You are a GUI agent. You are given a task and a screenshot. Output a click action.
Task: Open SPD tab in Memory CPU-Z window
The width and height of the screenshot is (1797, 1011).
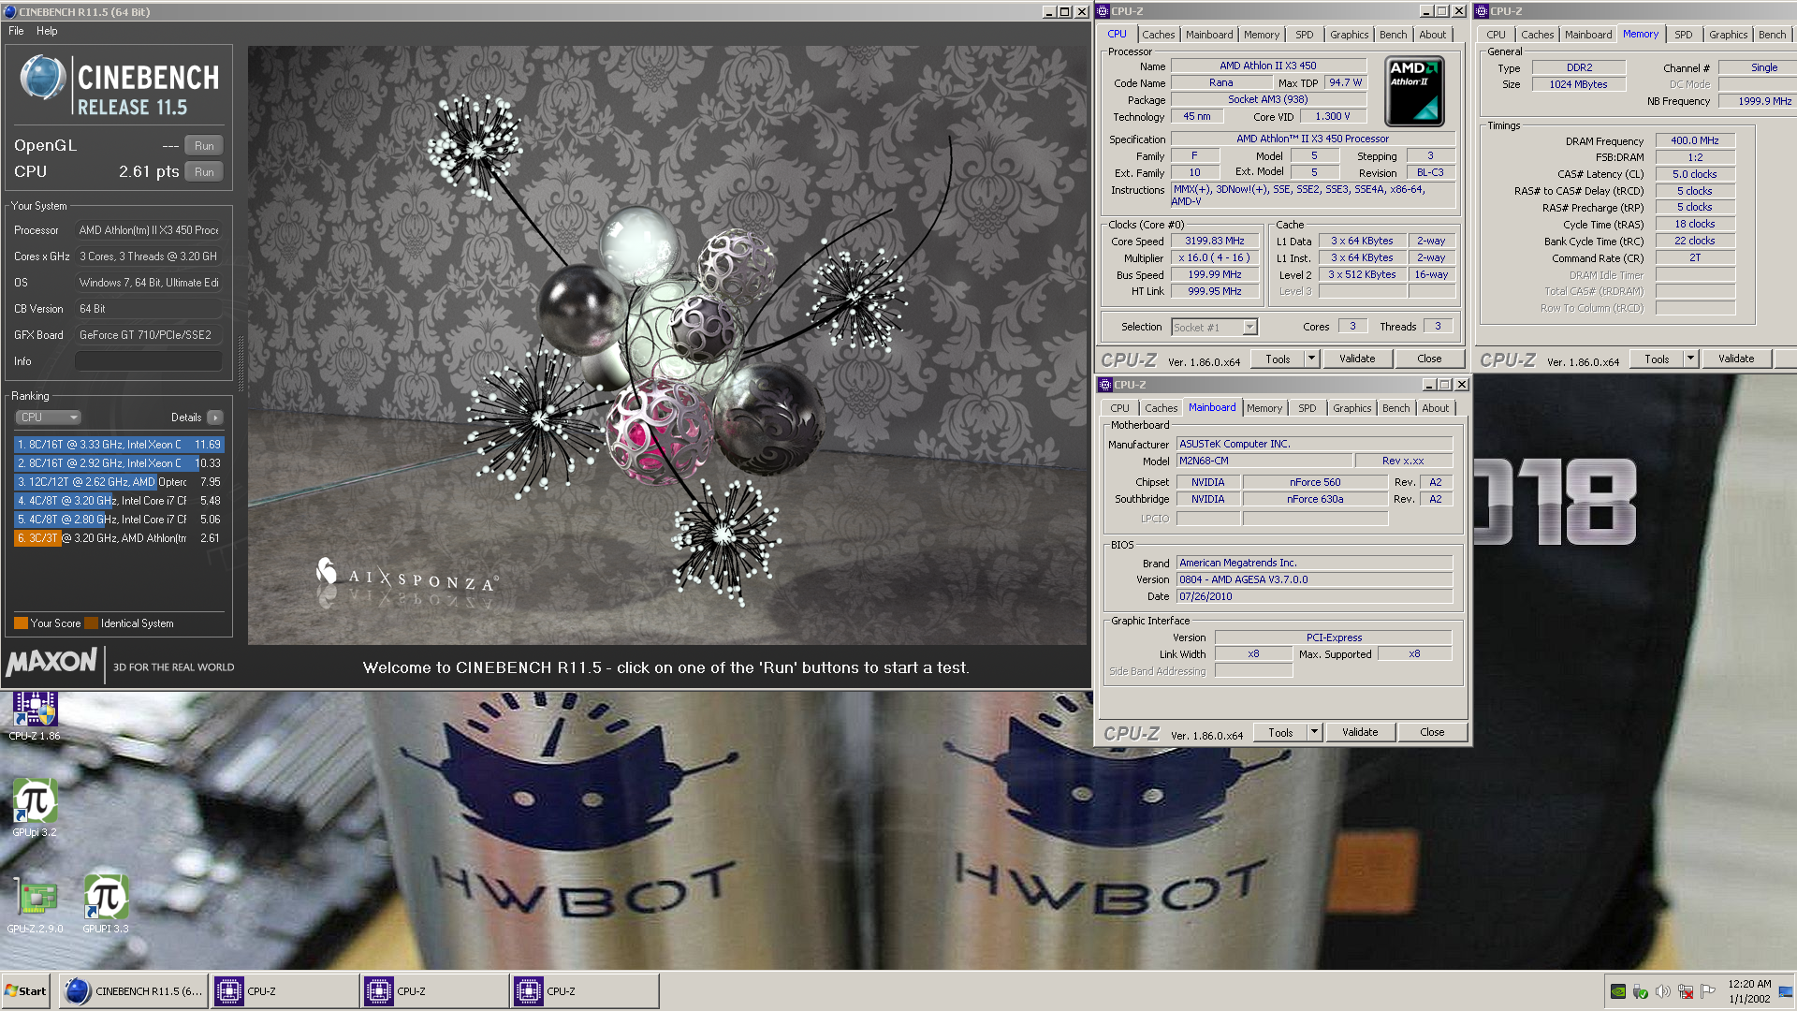(x=1683, y=35)
